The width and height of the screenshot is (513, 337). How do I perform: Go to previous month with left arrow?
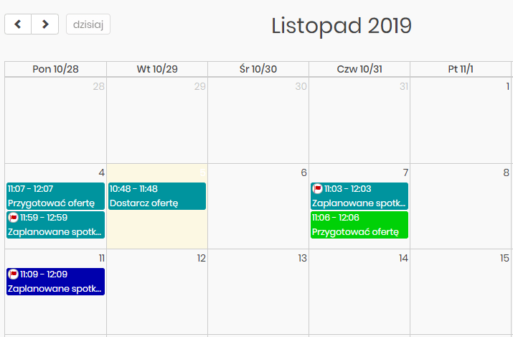pos(18,24)
